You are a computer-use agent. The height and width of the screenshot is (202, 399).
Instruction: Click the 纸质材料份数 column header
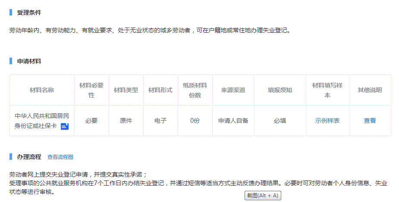pyautogui.click(x=195, y=90)
